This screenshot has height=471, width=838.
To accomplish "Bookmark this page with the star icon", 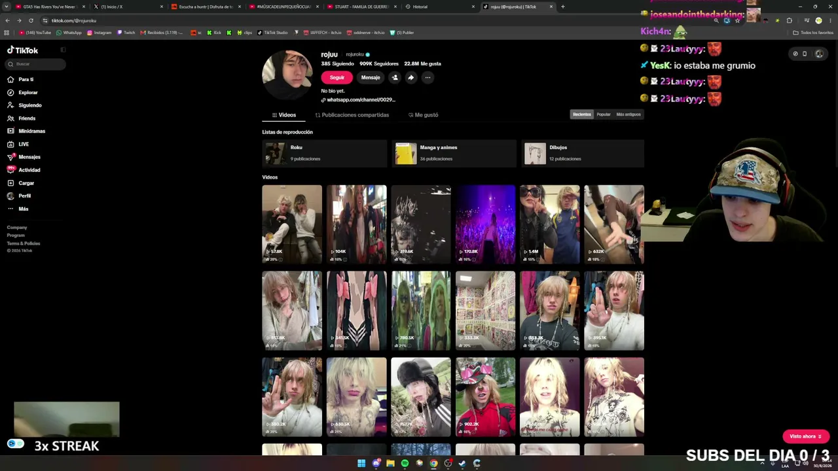I will click(737, 20).
